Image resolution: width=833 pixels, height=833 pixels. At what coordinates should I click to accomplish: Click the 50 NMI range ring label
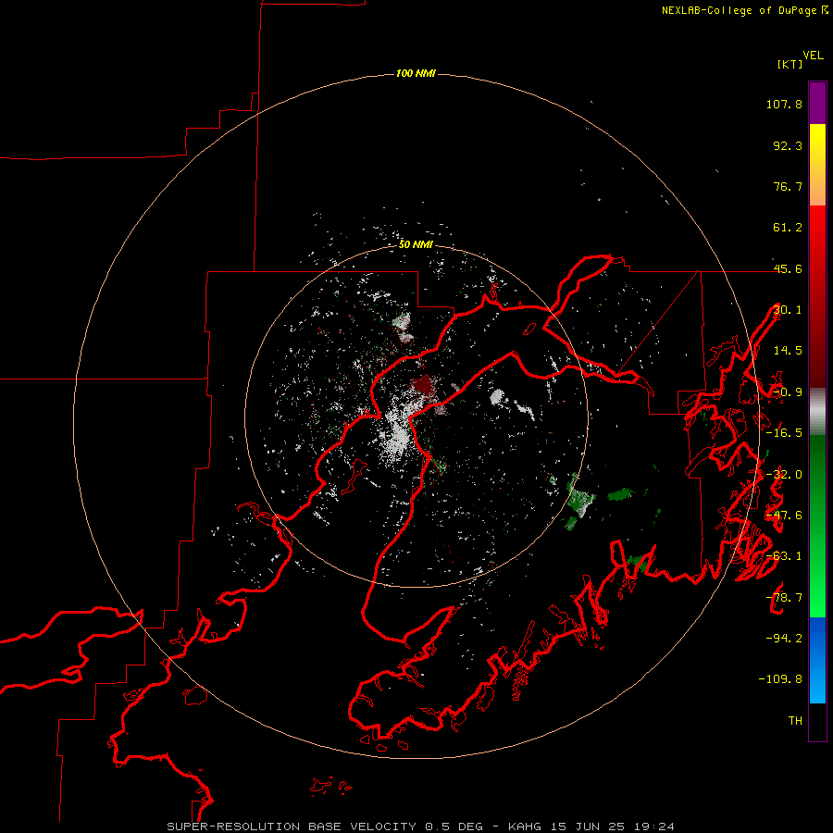tap(416, 244)
